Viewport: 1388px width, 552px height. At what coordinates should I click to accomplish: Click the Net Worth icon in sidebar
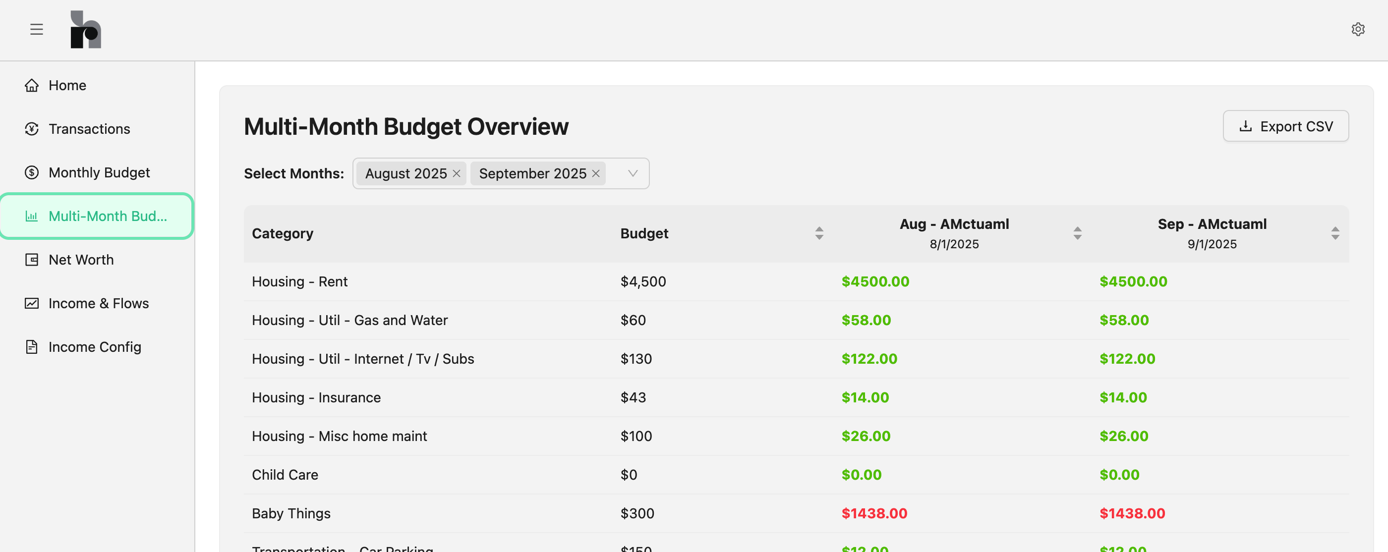coord(32,260)
